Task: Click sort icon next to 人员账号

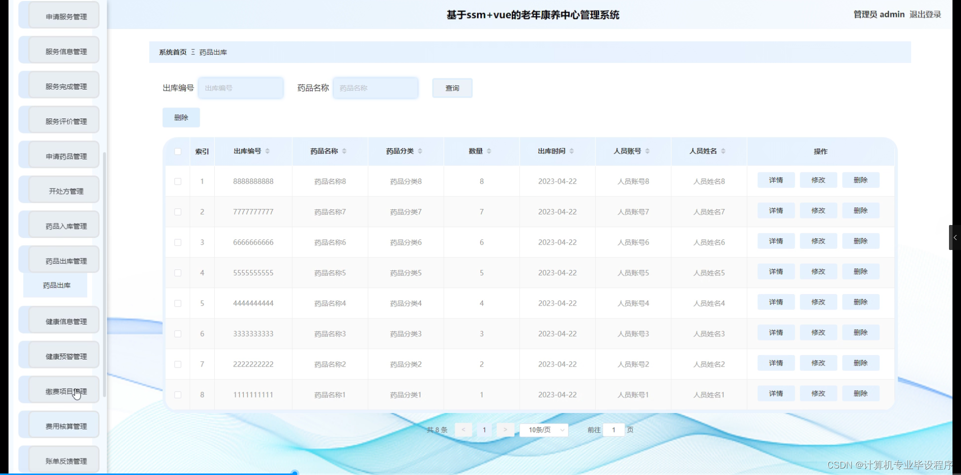Action: (647, 151)
